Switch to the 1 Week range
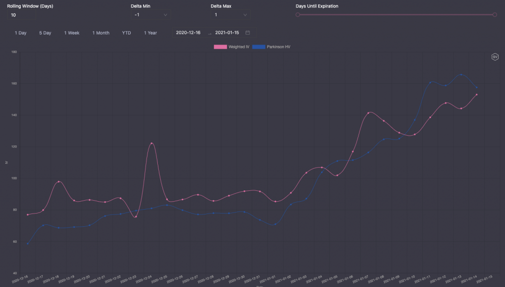The image size is (505, 287). 72,33
